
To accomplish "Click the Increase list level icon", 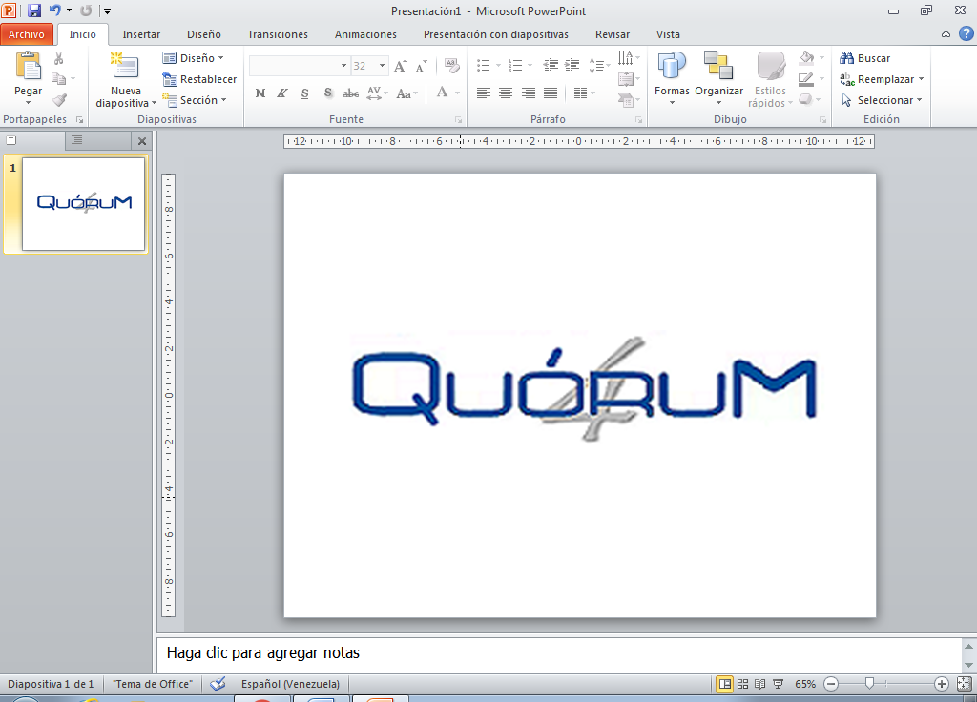I will point(572,65).
